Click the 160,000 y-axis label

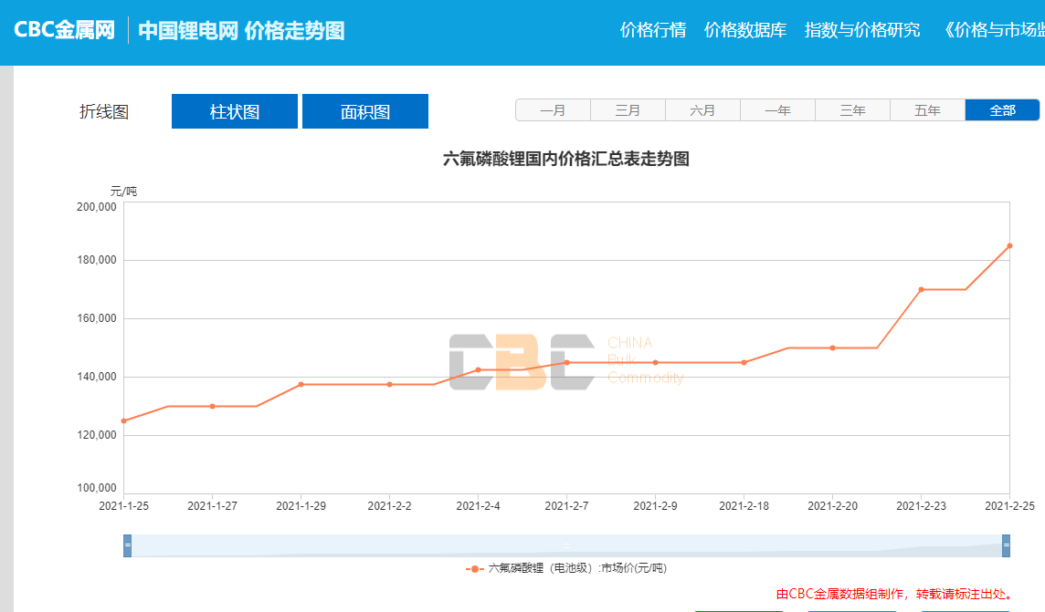[97, 318]
